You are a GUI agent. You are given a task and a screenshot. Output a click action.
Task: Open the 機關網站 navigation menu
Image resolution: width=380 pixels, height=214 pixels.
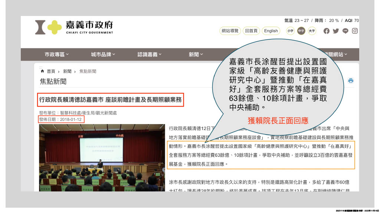point(335,55)
